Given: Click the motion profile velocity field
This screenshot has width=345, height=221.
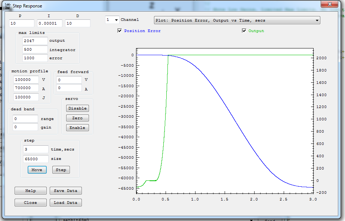Looking at the screenshot, I should 26,80.
